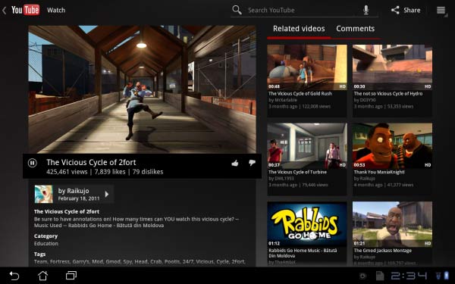The height and width of the screenshot is (284, 455).
Task: Dislike the video with thumbs down
Action: (252, 163)
